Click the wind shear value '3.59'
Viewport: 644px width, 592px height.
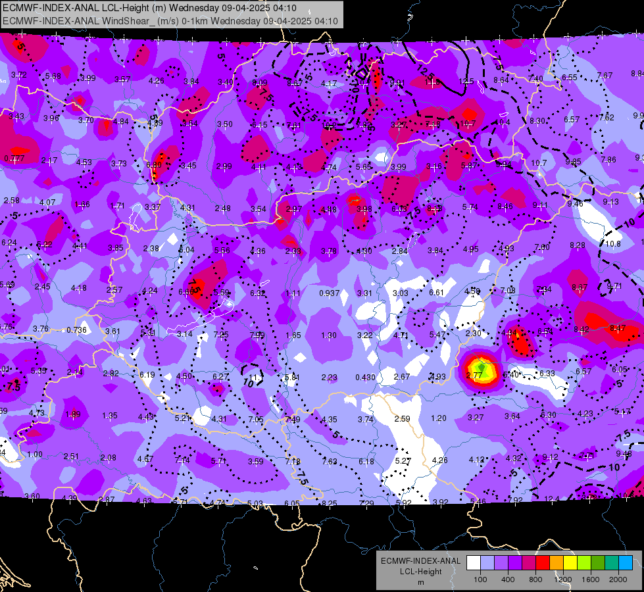coord(255,461)
